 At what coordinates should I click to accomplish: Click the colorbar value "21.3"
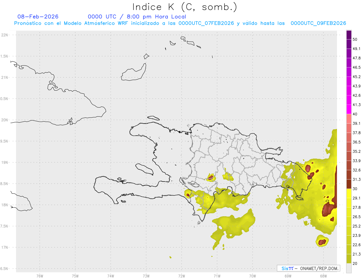357,254
